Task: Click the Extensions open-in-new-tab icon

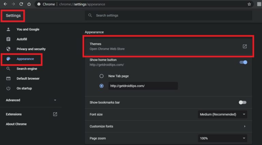Action: click(x=55, y=114)
